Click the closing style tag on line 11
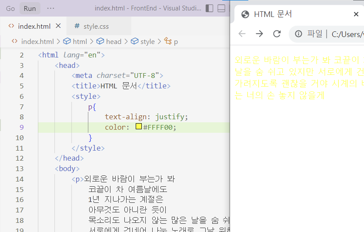 [88, 148]
